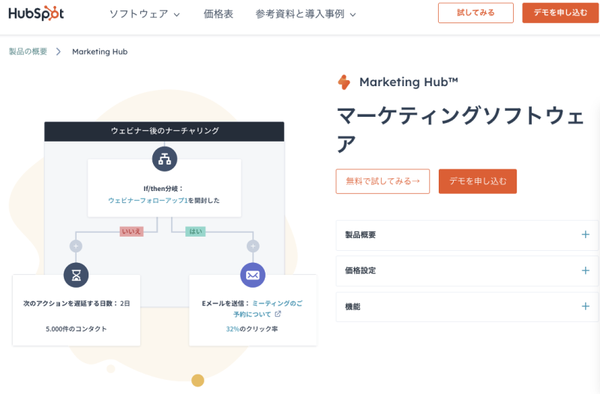Expand the 価格設定 accordion
The height and width of the screenshot is (394, 600).
pyautogui.click(x=466, y=271)
